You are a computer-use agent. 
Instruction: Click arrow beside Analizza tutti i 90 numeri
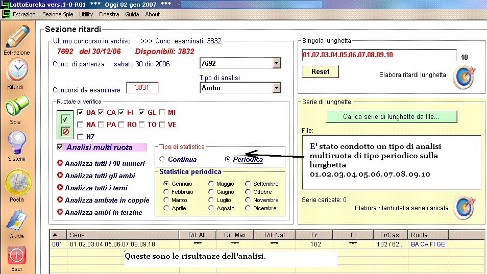(x=60, y=163)
